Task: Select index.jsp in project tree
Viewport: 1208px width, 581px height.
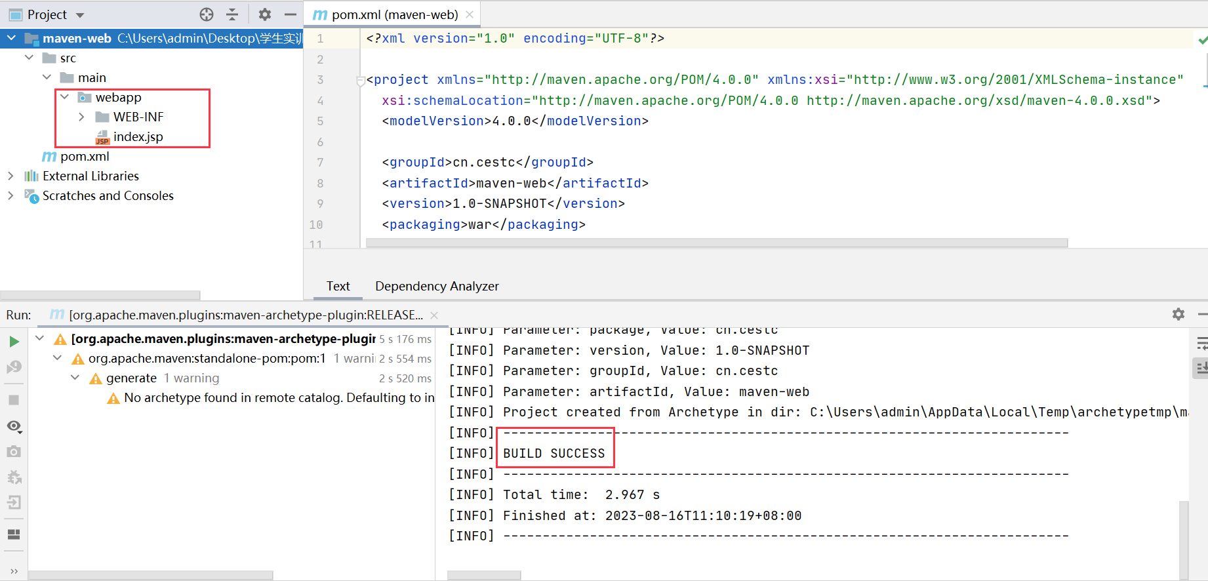Action: (x=138, y=136)
